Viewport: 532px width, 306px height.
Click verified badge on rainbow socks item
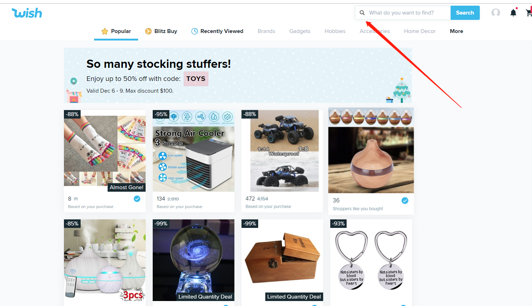coord(137,199)
